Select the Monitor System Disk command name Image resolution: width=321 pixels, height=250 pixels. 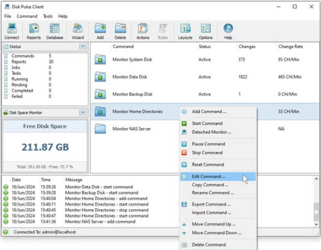coord(132,59)
